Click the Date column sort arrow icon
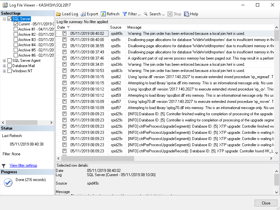This screenshot has width=280, height=210. [69, 27]
